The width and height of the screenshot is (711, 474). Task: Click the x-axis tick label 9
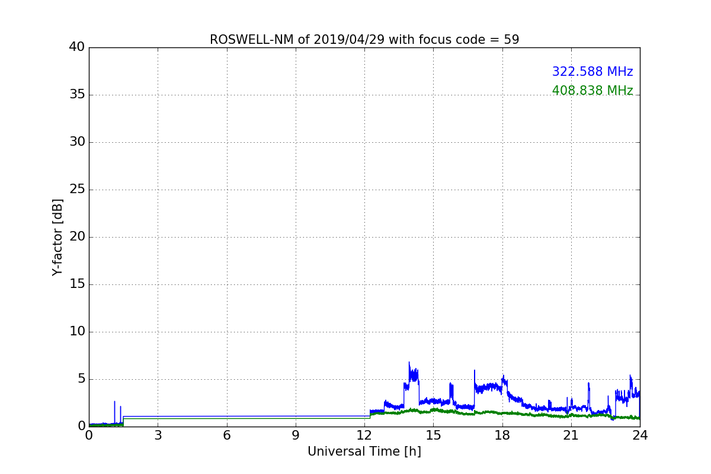pyautogui.click(x=296, y=435)
